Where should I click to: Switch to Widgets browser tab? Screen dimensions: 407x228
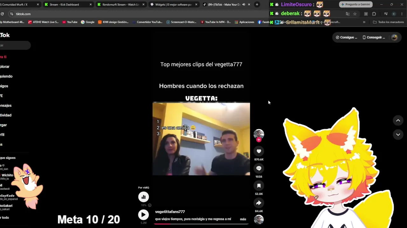174,4
